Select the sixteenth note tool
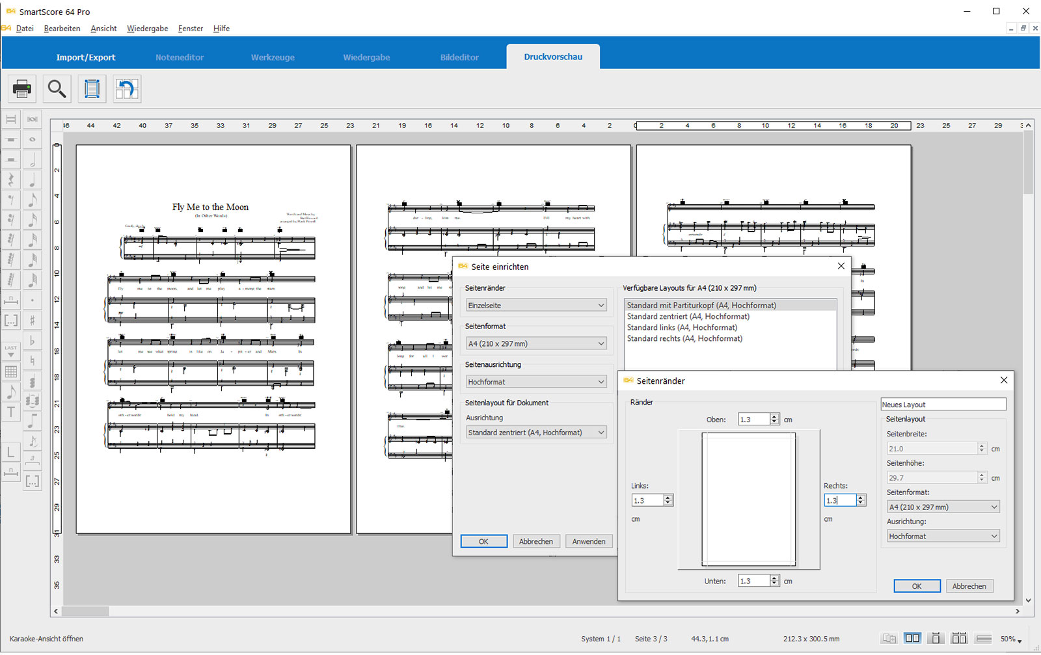Viewport: 1041px width, 655px height. [33, 220]
